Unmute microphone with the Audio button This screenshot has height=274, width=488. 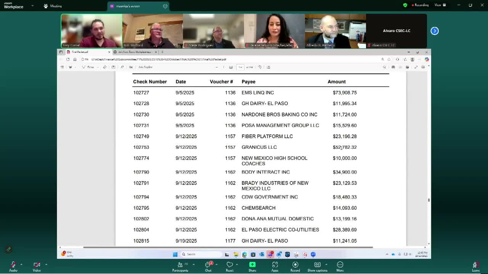tap(13, 266)
